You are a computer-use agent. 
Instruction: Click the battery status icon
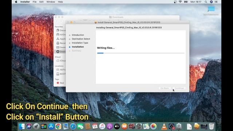point(186,2)
